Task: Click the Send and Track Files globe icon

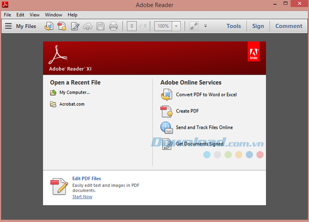Action: click(x=167, y=127)
